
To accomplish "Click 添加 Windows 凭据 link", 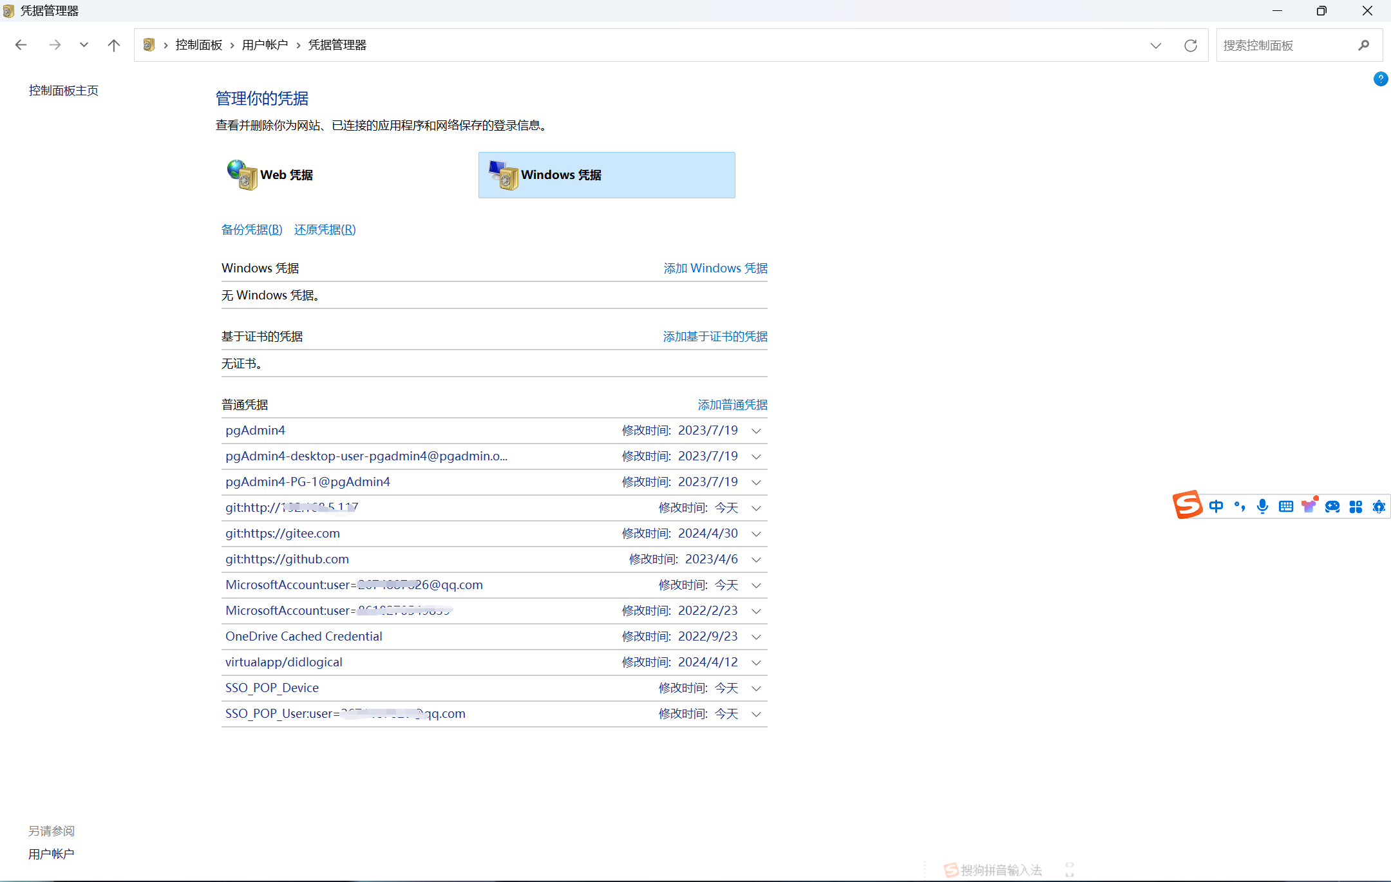I will coord(715,268).
